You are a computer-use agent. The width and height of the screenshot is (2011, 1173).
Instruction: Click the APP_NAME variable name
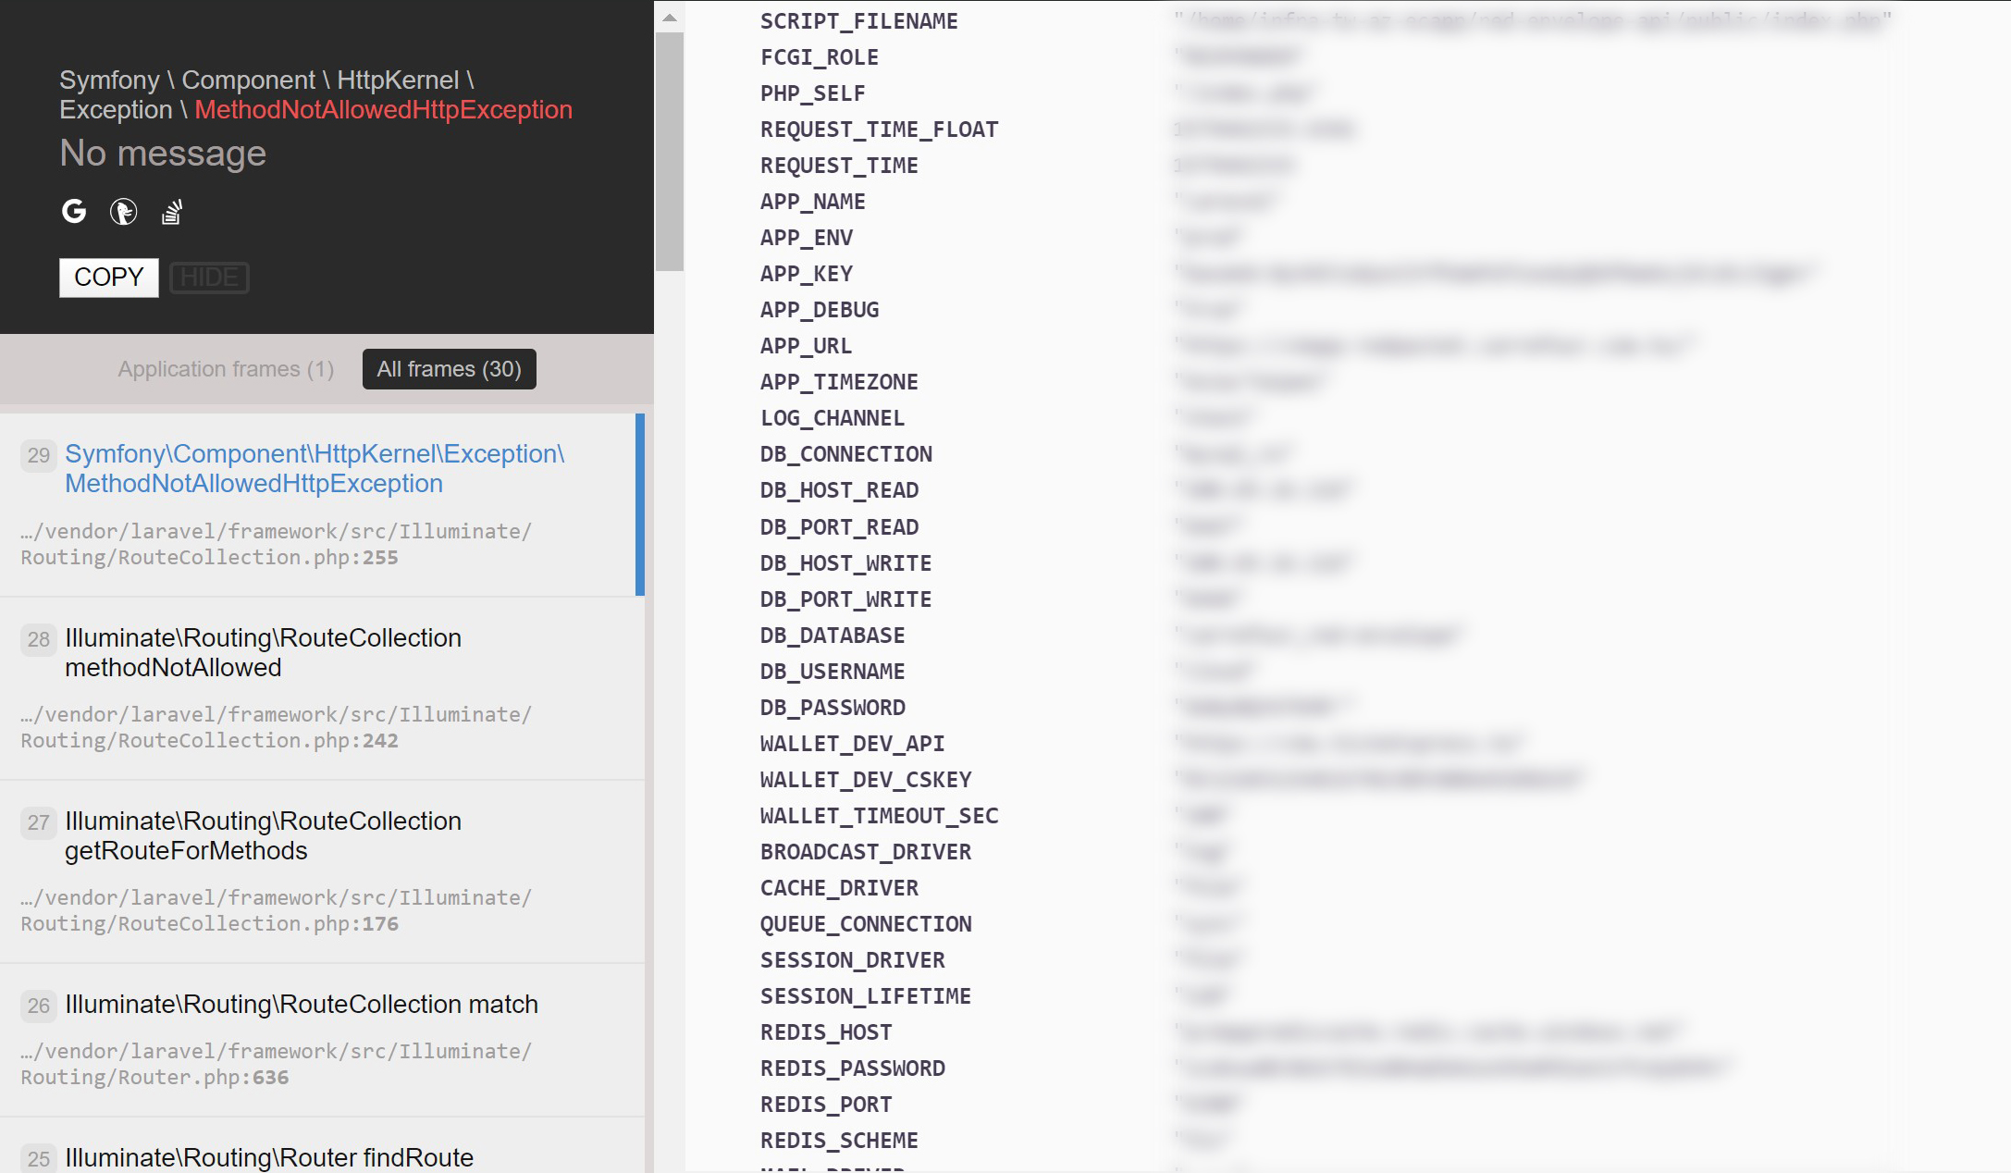pos(813,202)
